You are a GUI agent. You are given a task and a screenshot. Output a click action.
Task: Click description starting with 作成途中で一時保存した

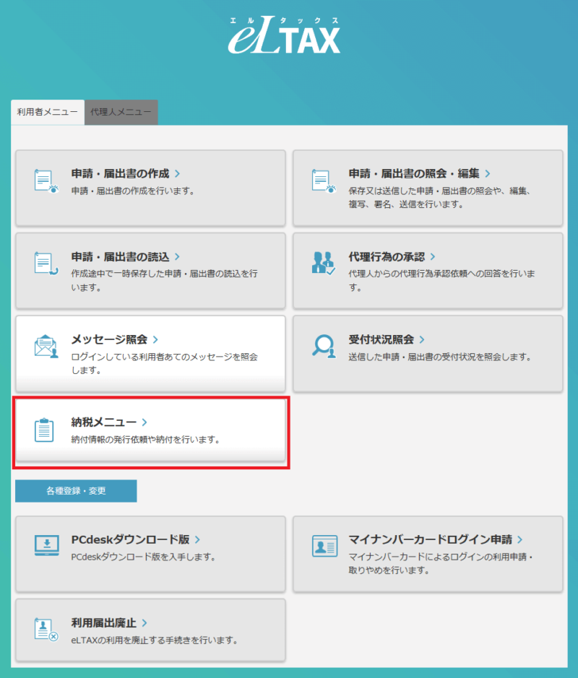[165, 281]
